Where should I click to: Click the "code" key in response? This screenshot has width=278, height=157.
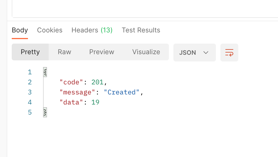tap(71, 82)
